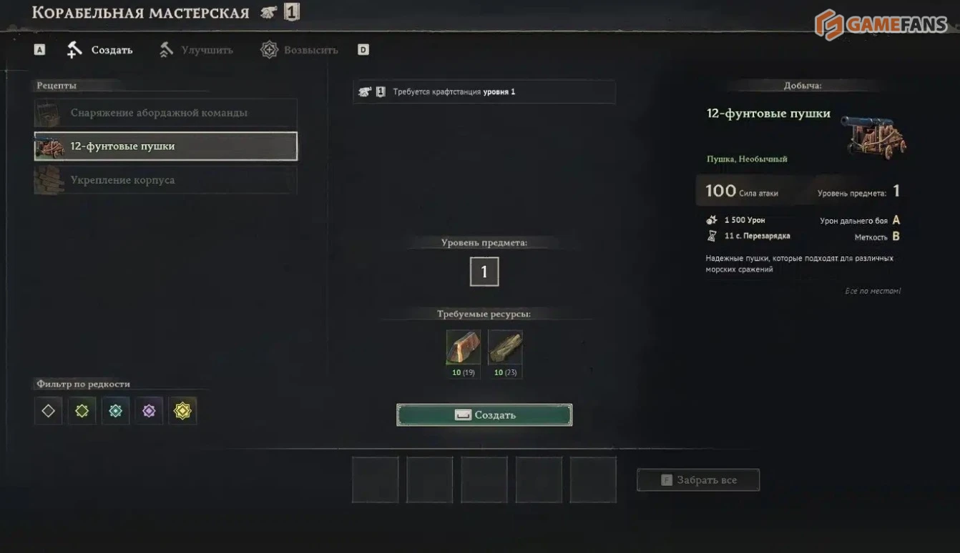Toggle the purple epic rarity filter

tap(149, 411)
